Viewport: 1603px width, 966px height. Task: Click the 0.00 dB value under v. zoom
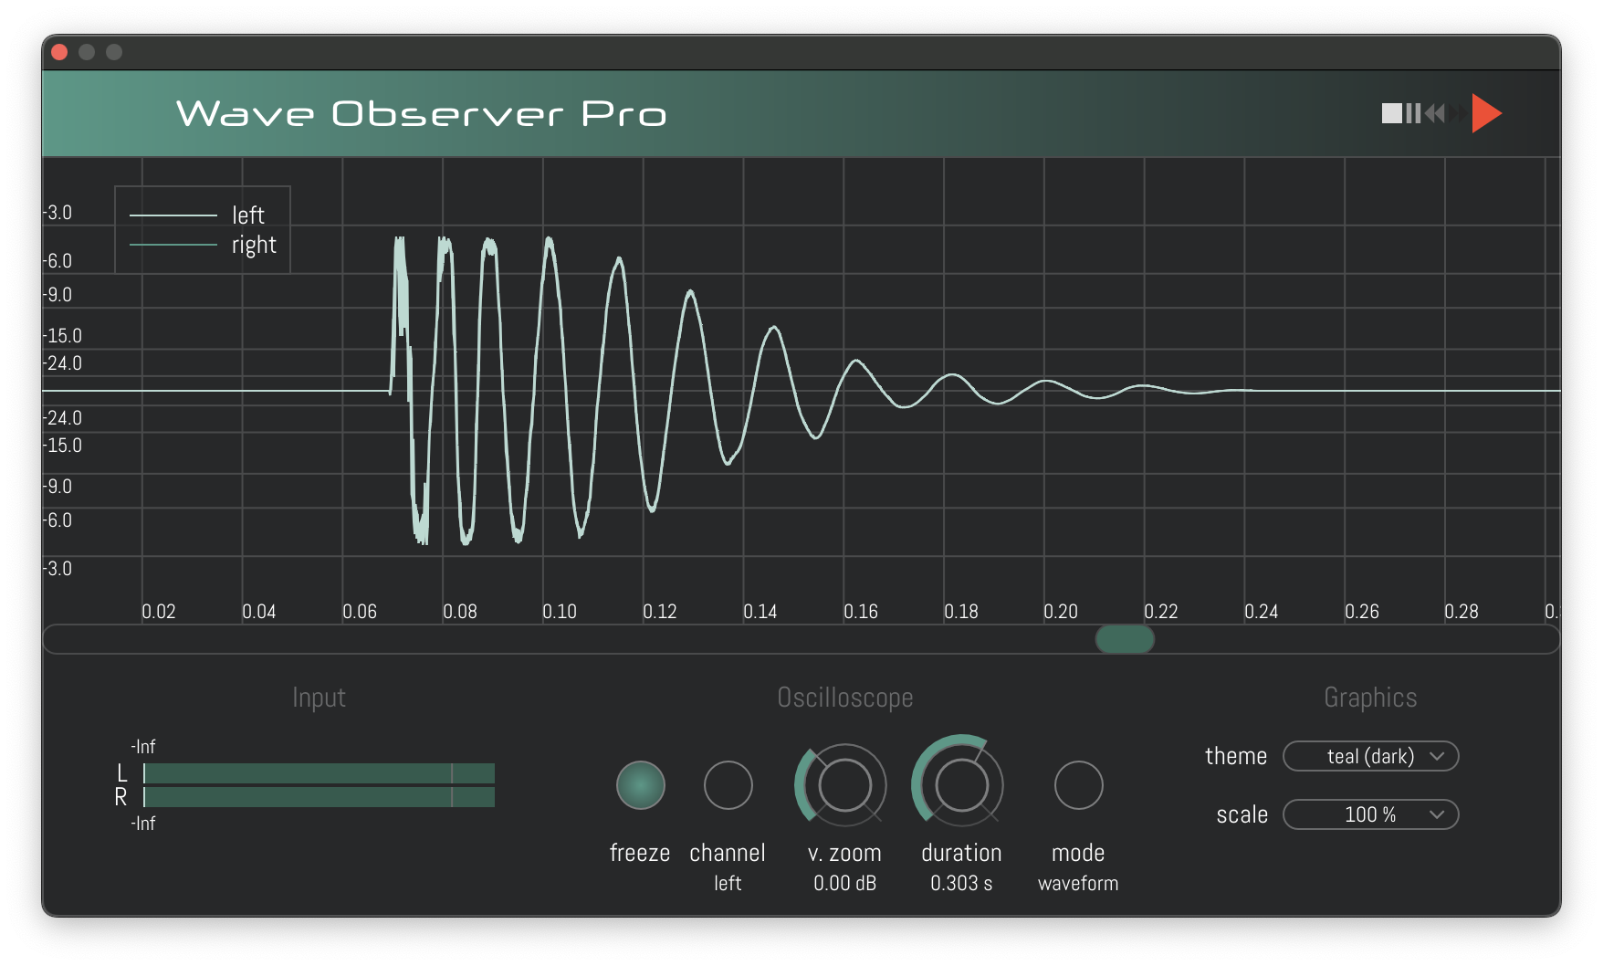(844, 883)
